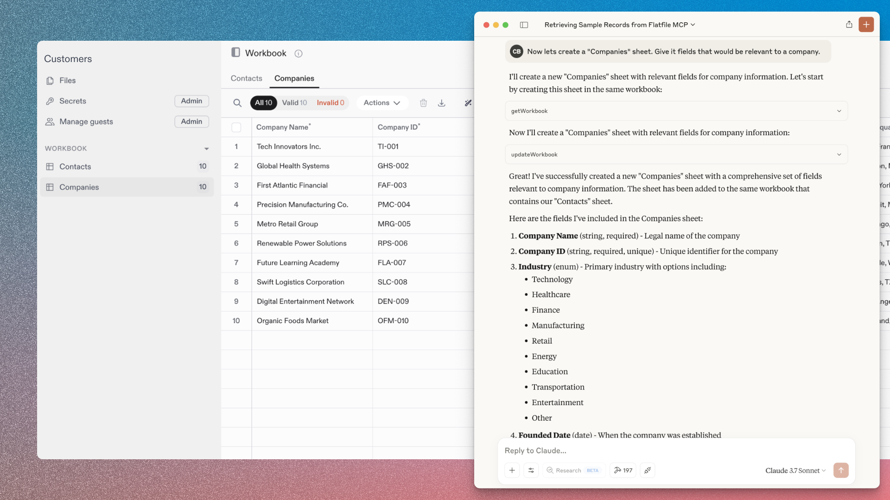Check the select-all rows checkbox
This screenshot has width=890, height=500.
236,127
